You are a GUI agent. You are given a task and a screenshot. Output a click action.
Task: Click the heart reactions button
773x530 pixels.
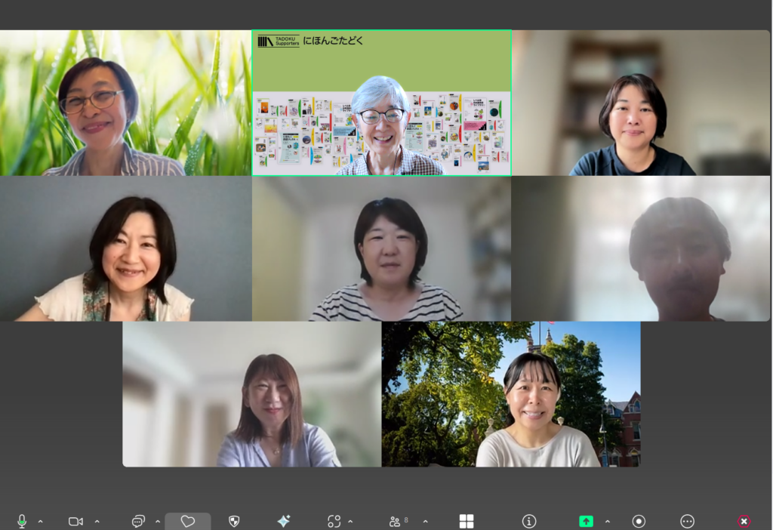coord(188,521)
